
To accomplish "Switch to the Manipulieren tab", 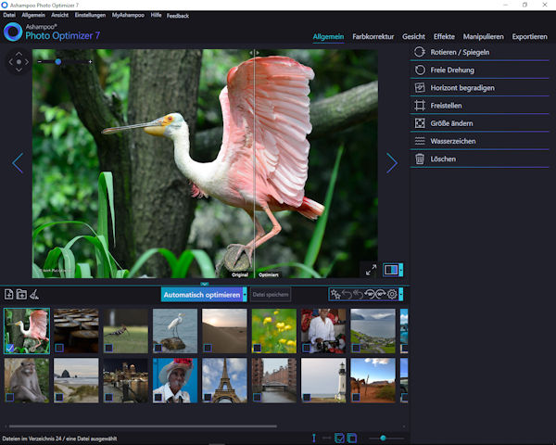I will tap(484, 36).
